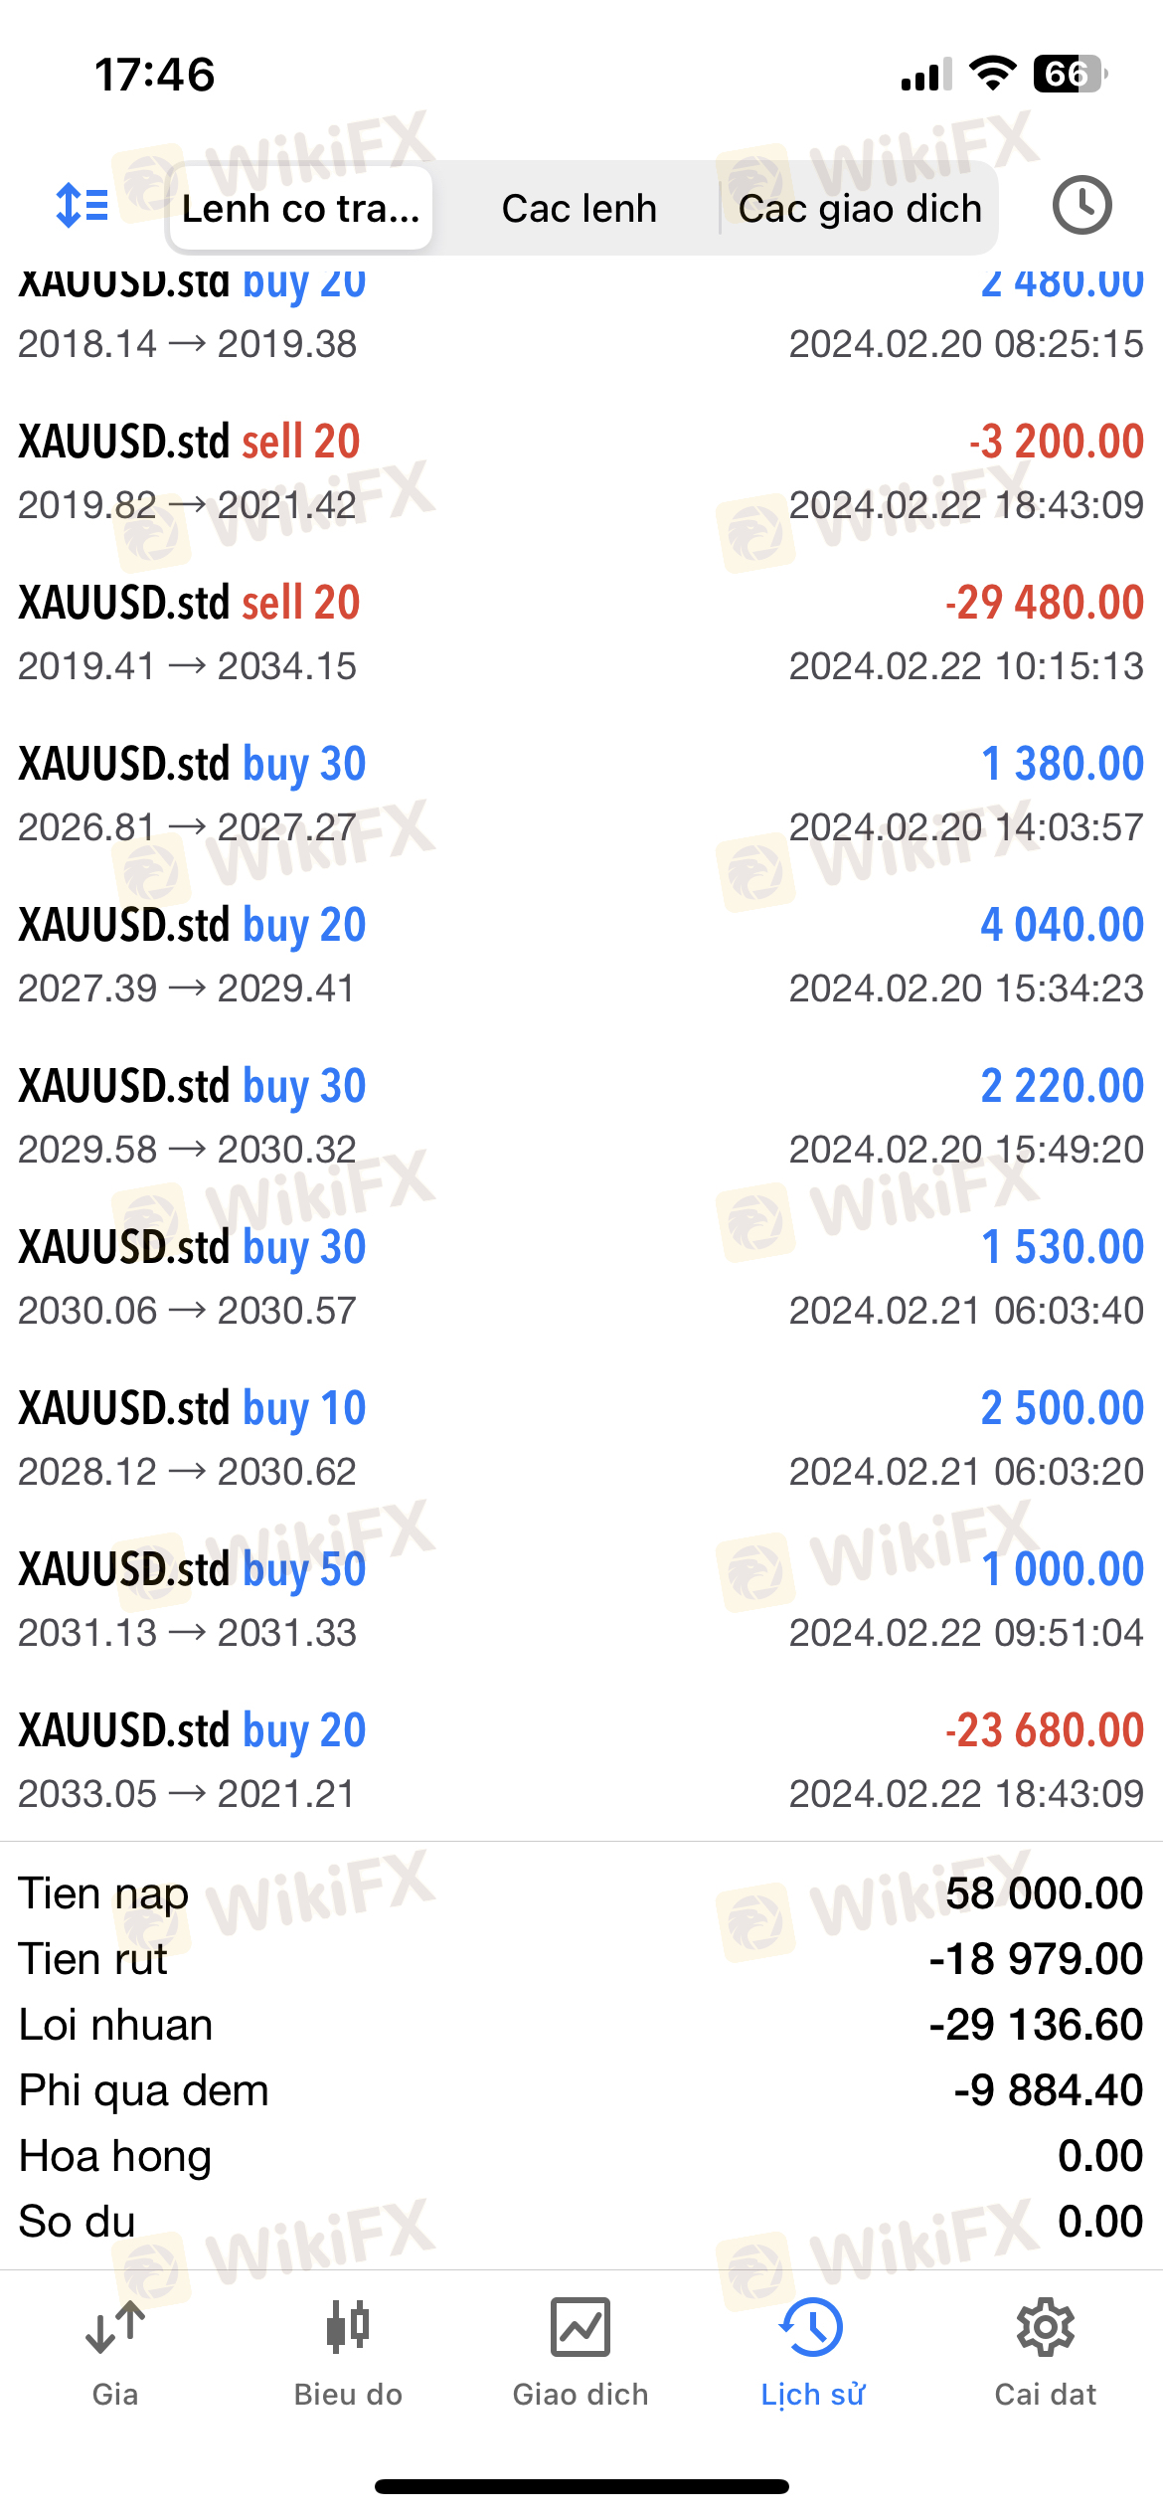Expand the sell 20 trade losing -3 200.00
The image size is (1163, 2518).
(581, 472)
